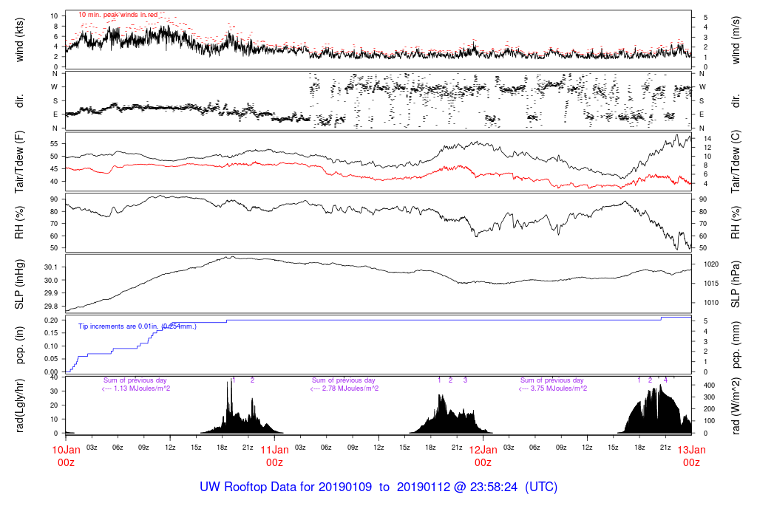The image size is (757, 517).
Task: Select the 'SLP (hPa)' axis label
Action: (x=736, y=284)
